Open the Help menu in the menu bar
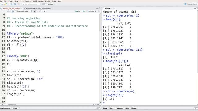198x111 pixels. (x=59, y=1)
